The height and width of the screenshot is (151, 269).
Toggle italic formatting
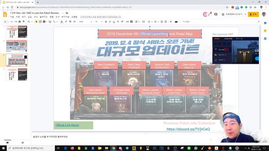click(x=110, y=22)
